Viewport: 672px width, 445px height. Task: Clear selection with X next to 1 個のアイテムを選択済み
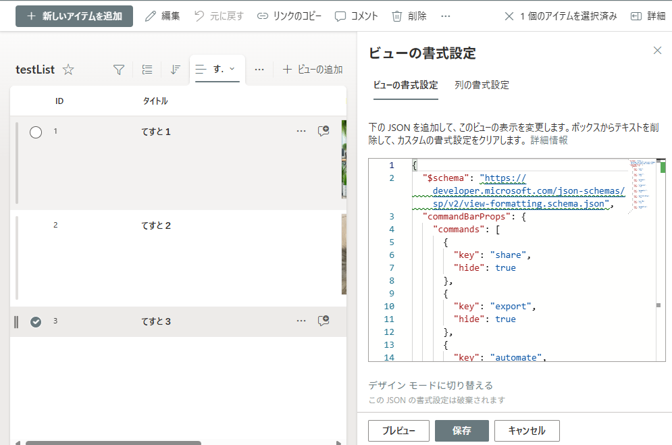click(509, 16)
